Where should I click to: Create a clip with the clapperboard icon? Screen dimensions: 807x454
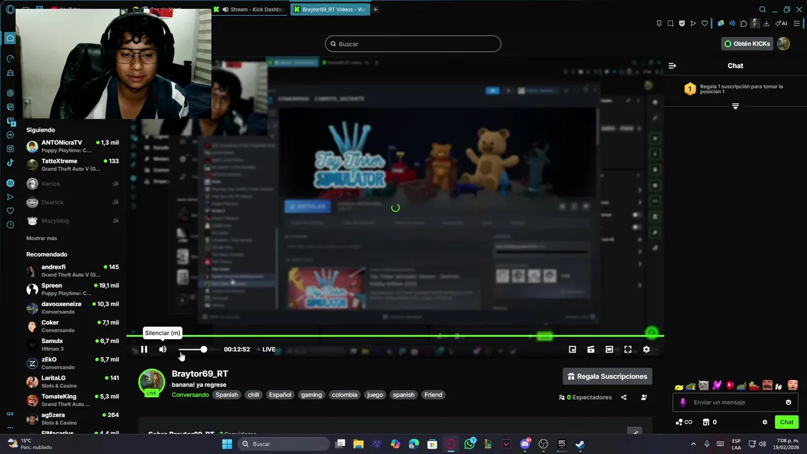591,349
